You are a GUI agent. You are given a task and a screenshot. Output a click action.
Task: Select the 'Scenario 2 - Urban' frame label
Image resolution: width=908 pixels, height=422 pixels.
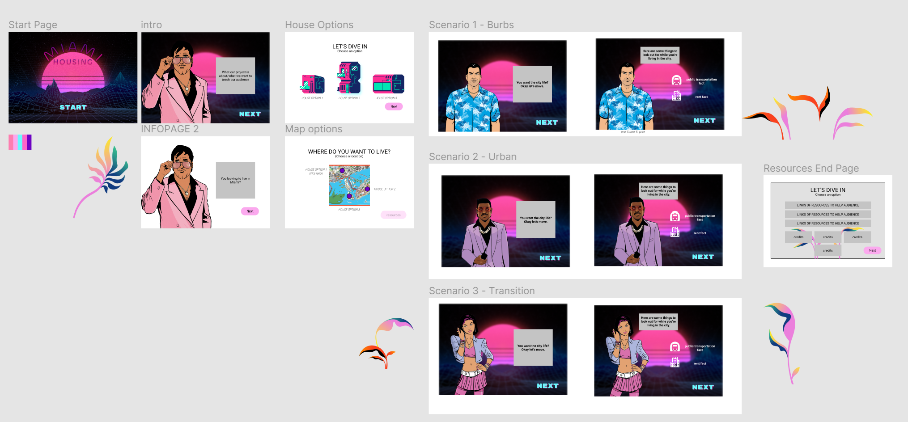tap(473, 157)
